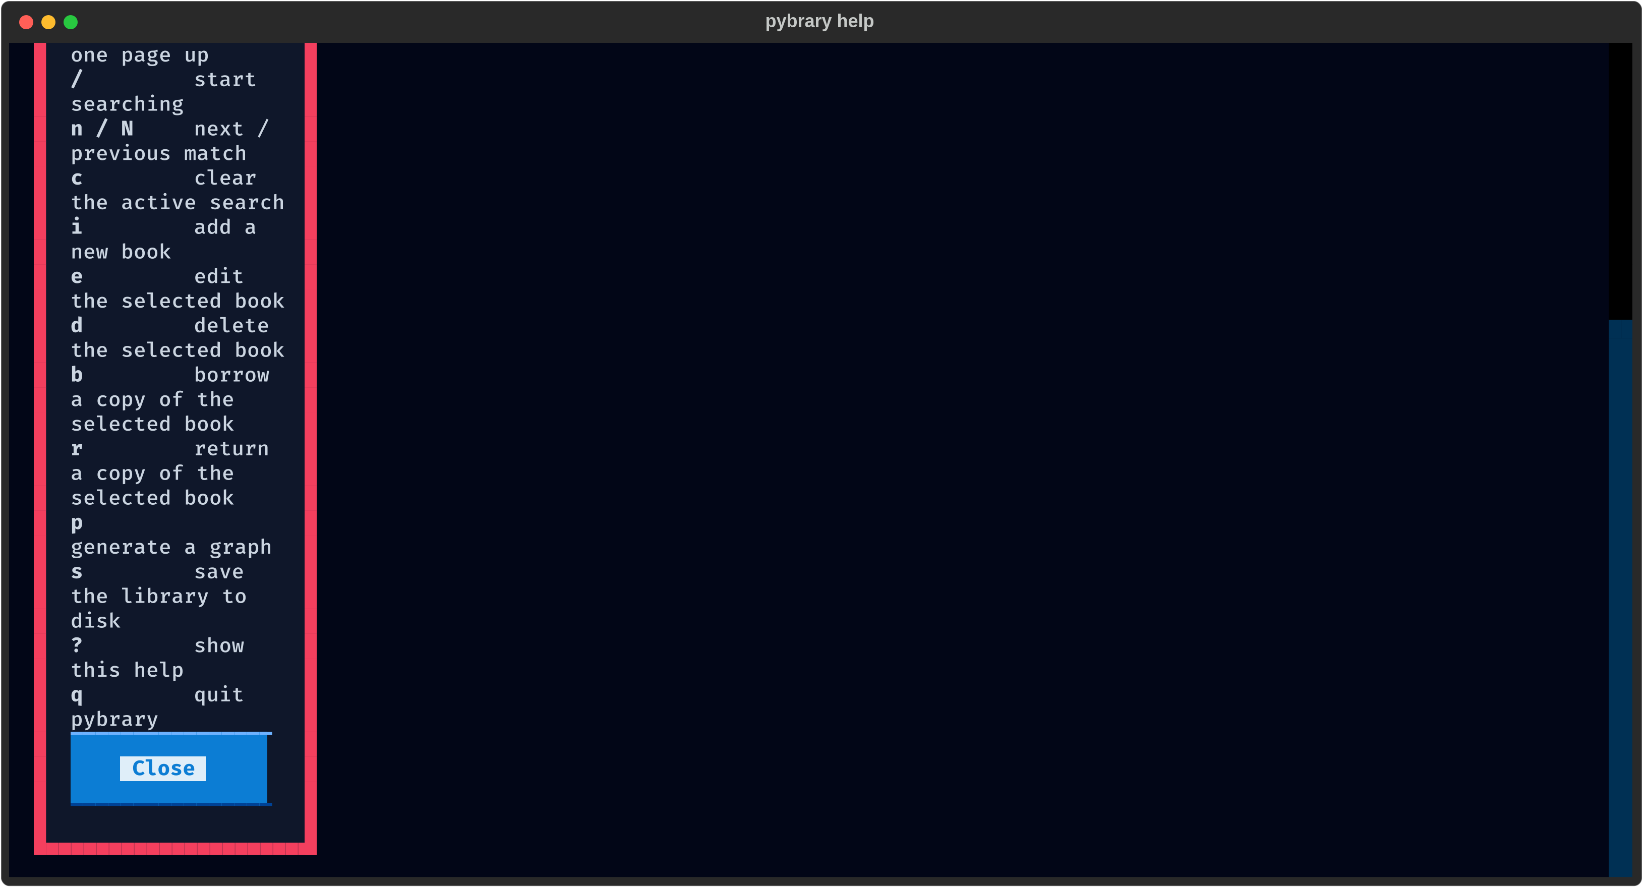Click the word 'save' in help
Image resolution: width=1643 pixels, height=887 pixels.
pyautogui.click(x=219, y=572)
